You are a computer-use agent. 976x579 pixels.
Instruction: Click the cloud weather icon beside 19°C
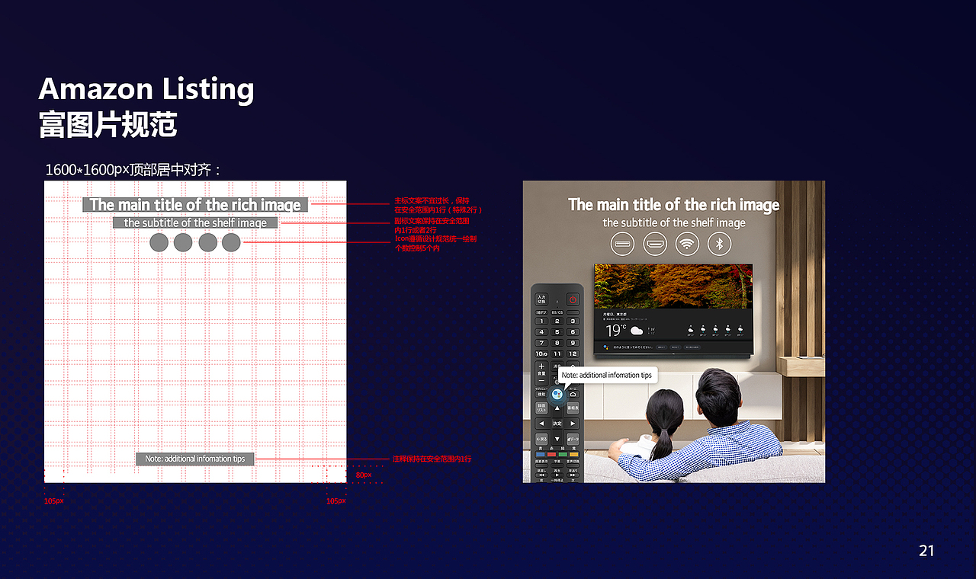point(635,331)
